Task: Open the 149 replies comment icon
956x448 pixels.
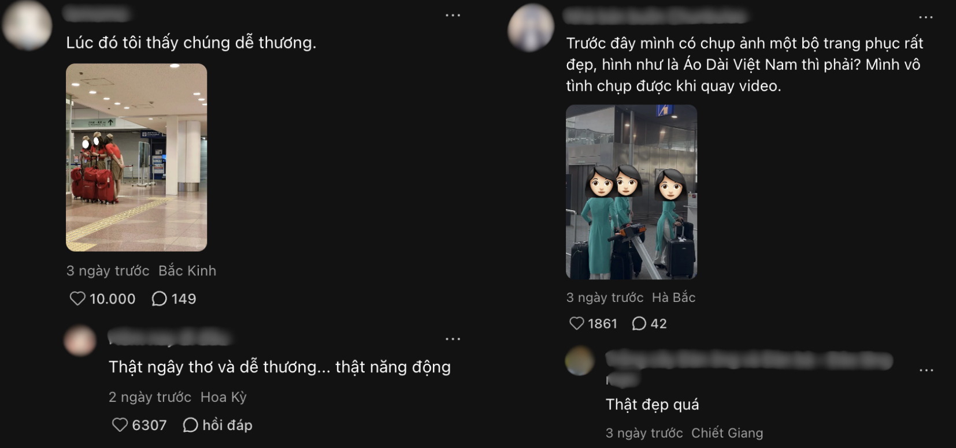Action: 159,298
